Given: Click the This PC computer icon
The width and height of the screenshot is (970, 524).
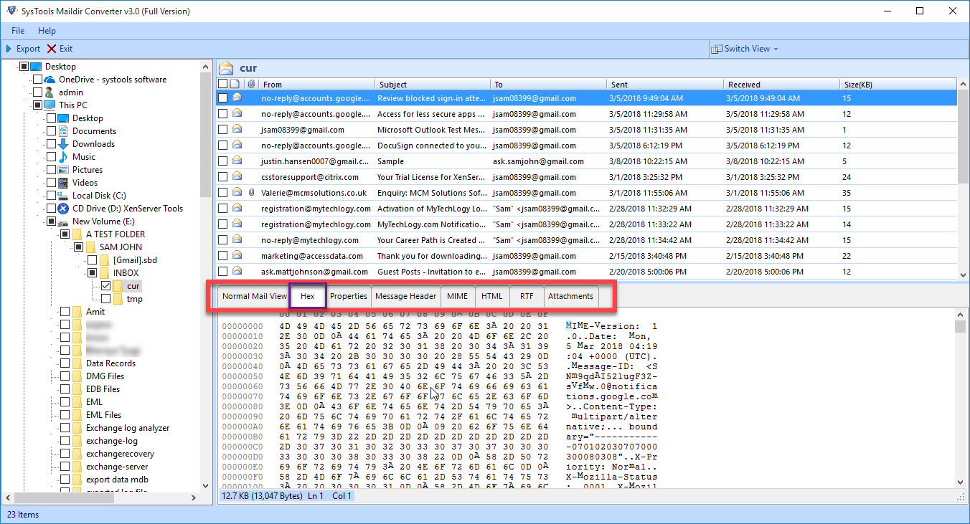Looking at the screenshot, I should click(50, 105).
